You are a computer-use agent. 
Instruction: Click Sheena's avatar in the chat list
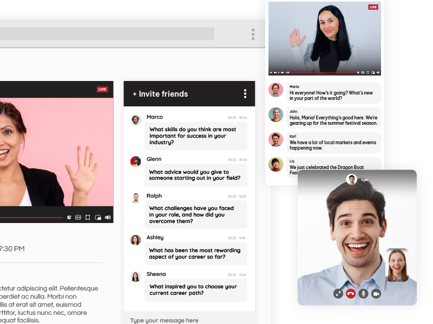pos(135,276)
